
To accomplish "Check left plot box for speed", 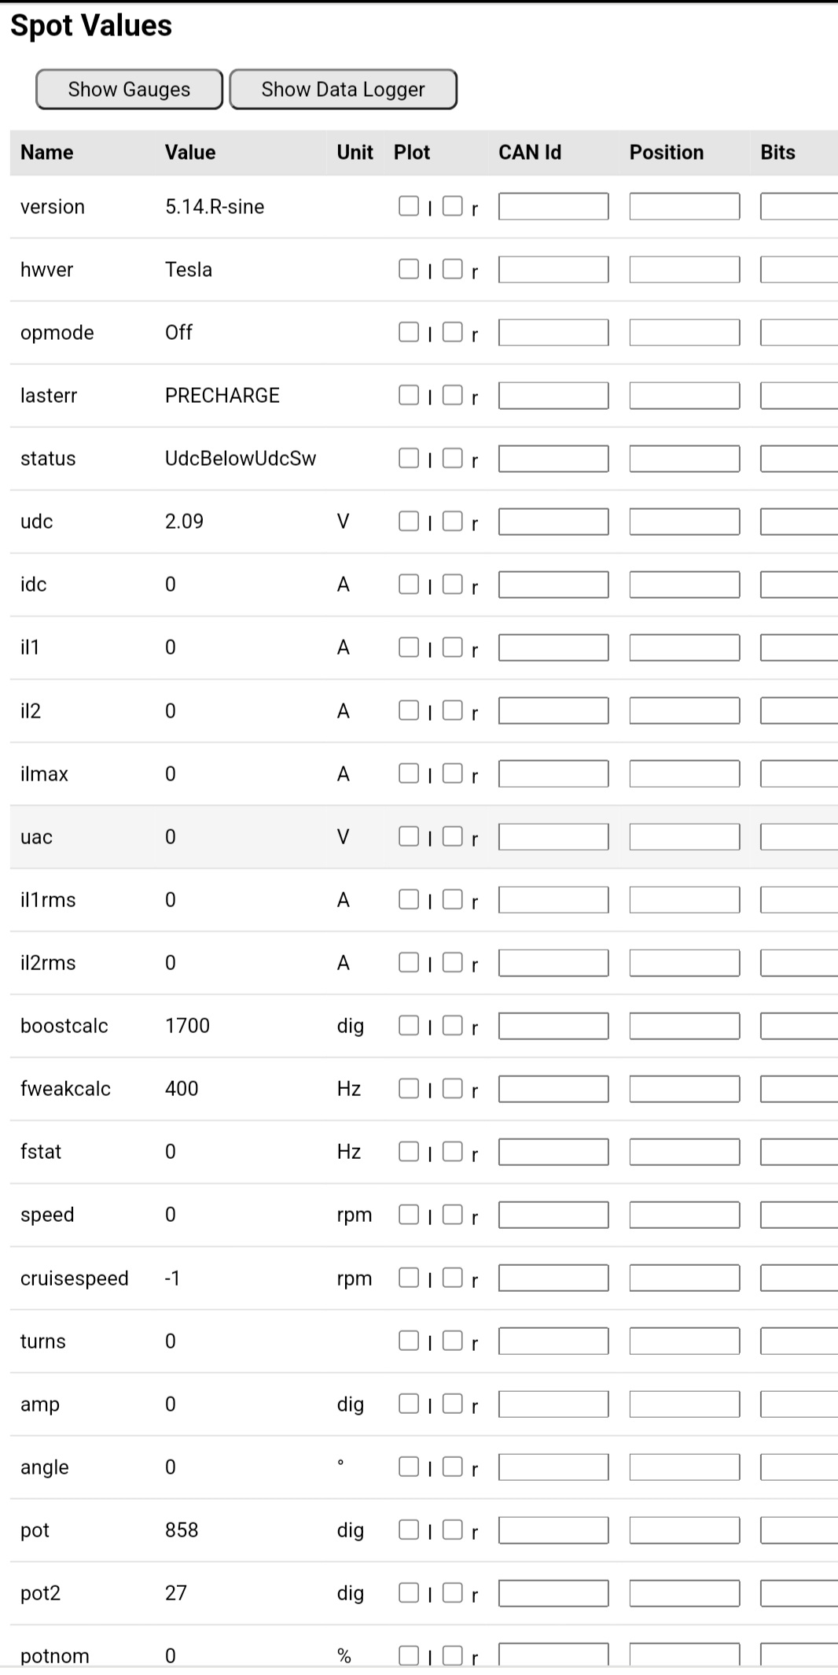I will click(x=409, y=1214).
